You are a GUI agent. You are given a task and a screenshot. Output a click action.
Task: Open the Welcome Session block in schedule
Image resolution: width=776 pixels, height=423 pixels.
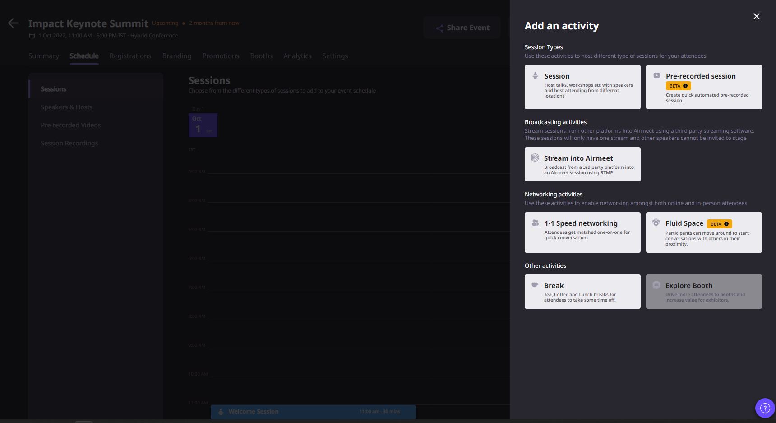pyautogui.click(x=313, y=412)
